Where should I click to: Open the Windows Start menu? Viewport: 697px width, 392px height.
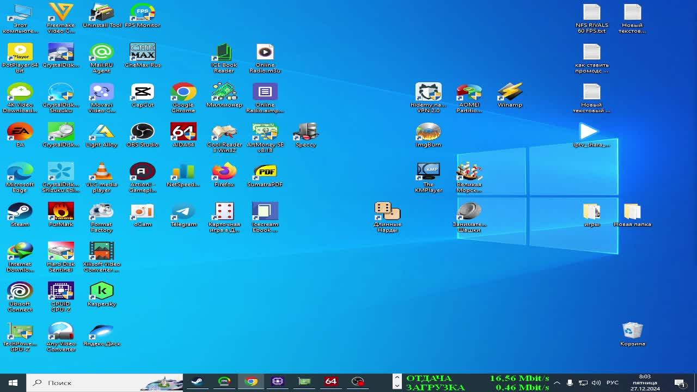(x=13, y=382)
